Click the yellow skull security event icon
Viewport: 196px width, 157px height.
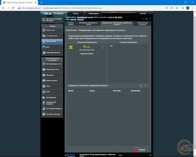point(71,47)
